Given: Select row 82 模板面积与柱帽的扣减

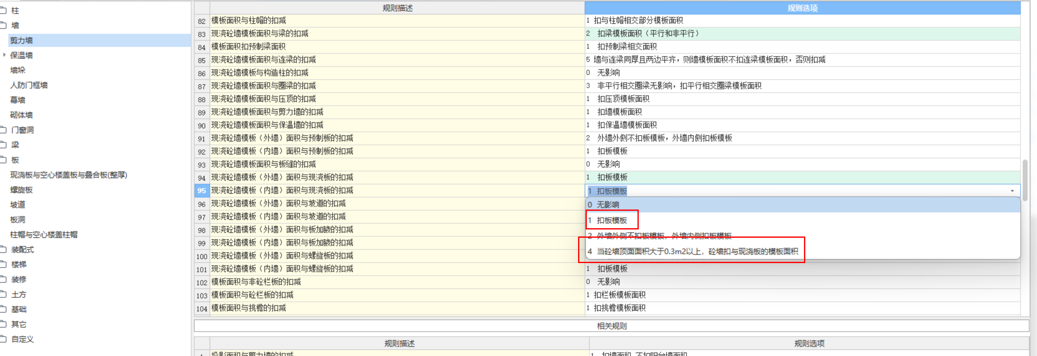Looking at the screenshot, I should (x=397, y=20).
